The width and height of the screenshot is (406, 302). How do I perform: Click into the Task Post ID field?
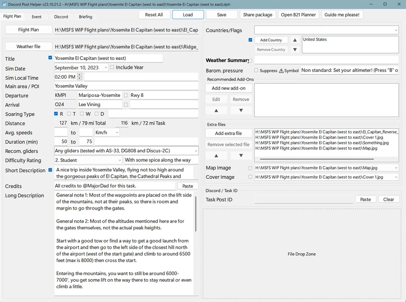pos(303,199)
